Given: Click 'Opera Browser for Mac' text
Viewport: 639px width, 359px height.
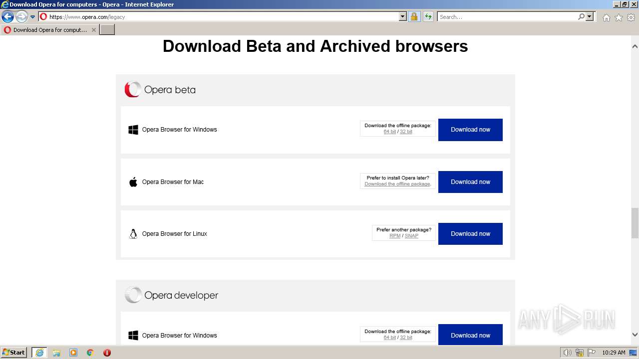Looking at the screenshot, I should (x=173, y=182).
